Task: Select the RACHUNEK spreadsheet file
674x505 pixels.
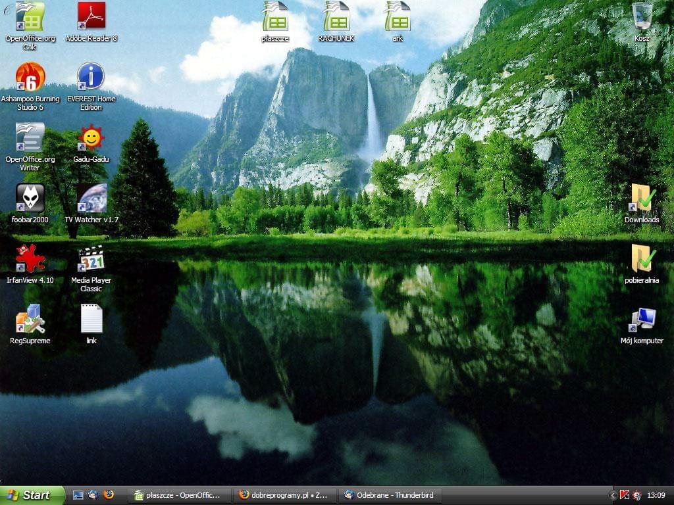Action: (x=336, y=17)
